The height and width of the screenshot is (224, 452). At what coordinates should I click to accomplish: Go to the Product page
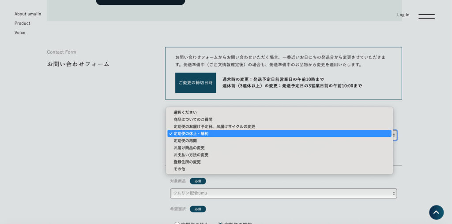22,23
